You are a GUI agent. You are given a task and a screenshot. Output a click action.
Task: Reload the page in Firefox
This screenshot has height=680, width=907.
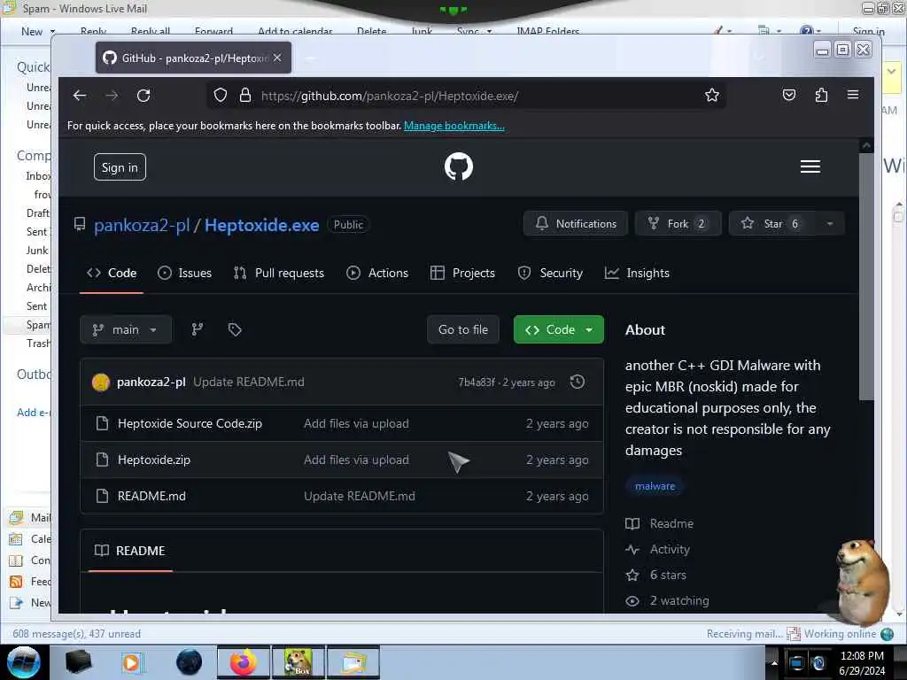coord(143,96)
